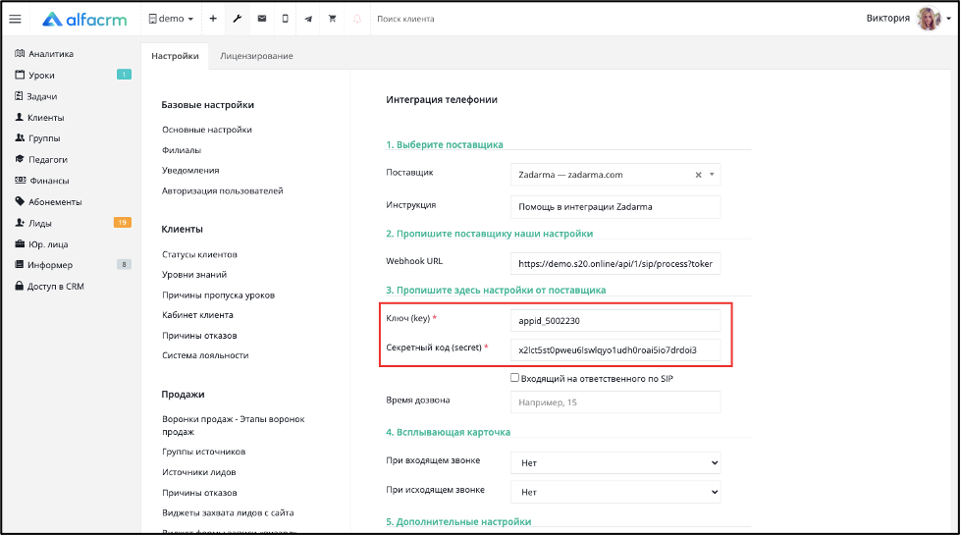Open Кабинет клиента link
Viewport: 961px width, 535px height.
coord(197,315)
